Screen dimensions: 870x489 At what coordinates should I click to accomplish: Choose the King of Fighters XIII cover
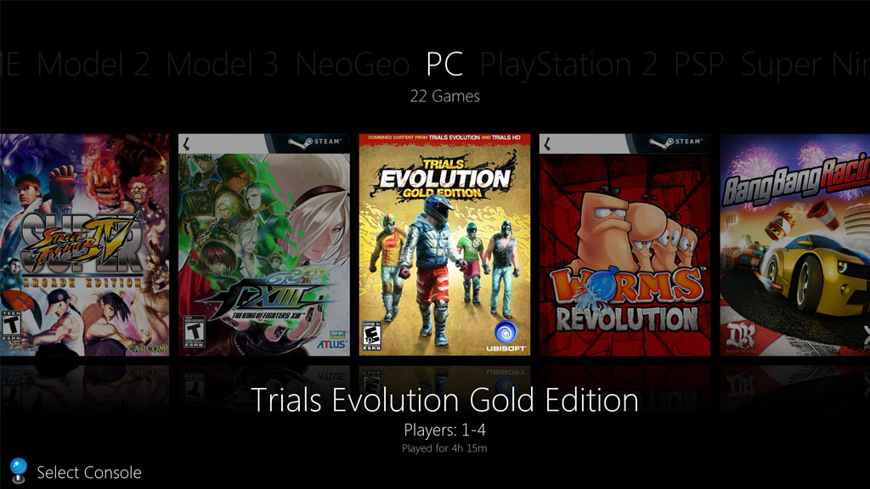coord(264,244)
